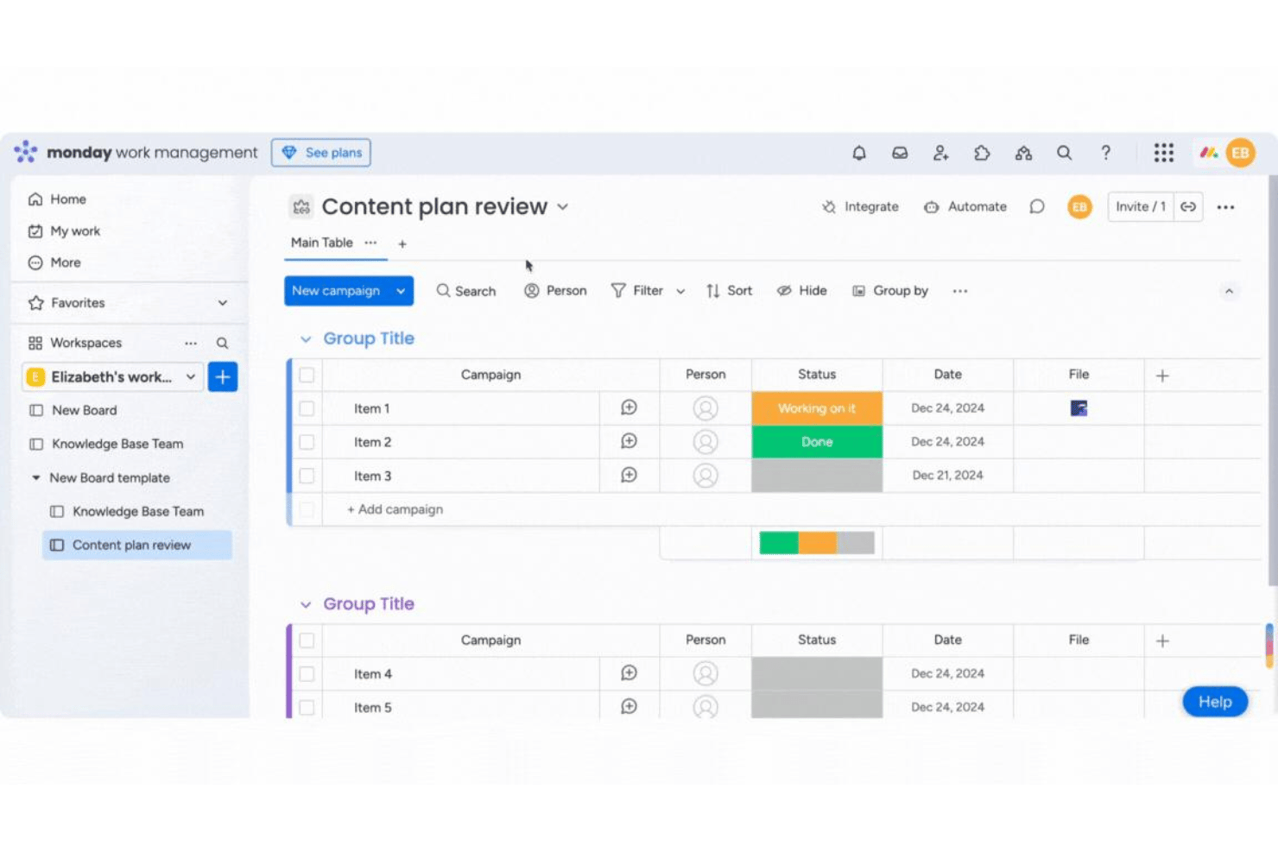The height and width of the screenshot is (852, 1278).
Task: Select all items in first group checkbox
Action: (307, 375)
